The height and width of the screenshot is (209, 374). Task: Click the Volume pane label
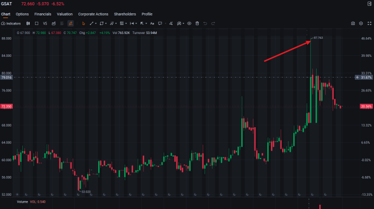coord(22,202)
